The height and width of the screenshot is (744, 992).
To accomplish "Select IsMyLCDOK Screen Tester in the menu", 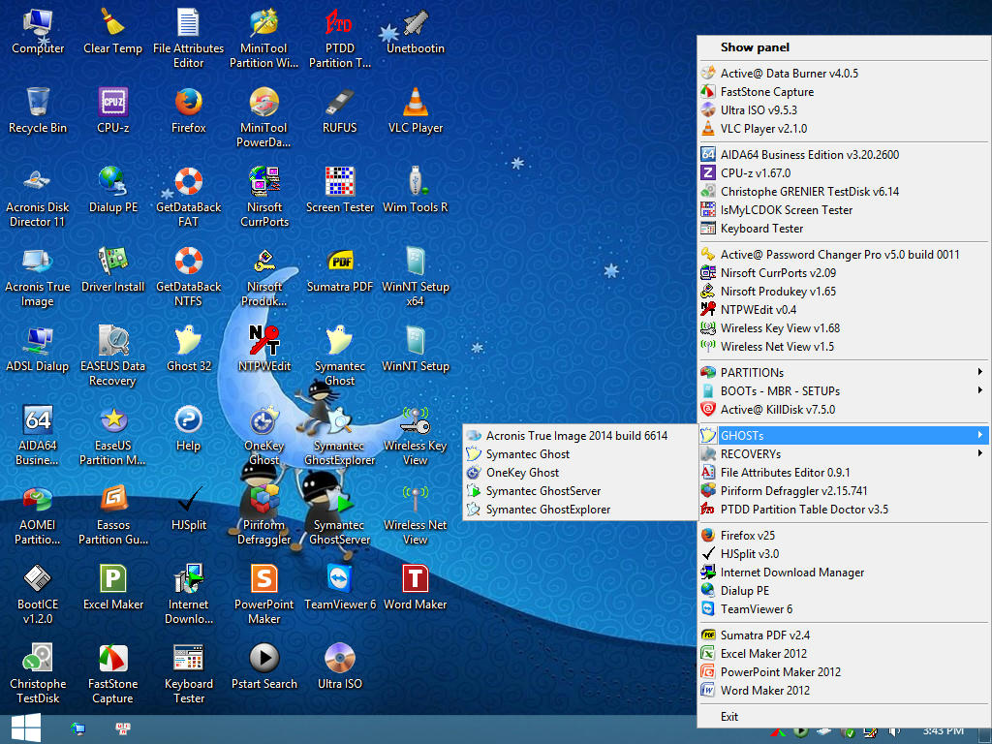I will click(x=844, y=210).
